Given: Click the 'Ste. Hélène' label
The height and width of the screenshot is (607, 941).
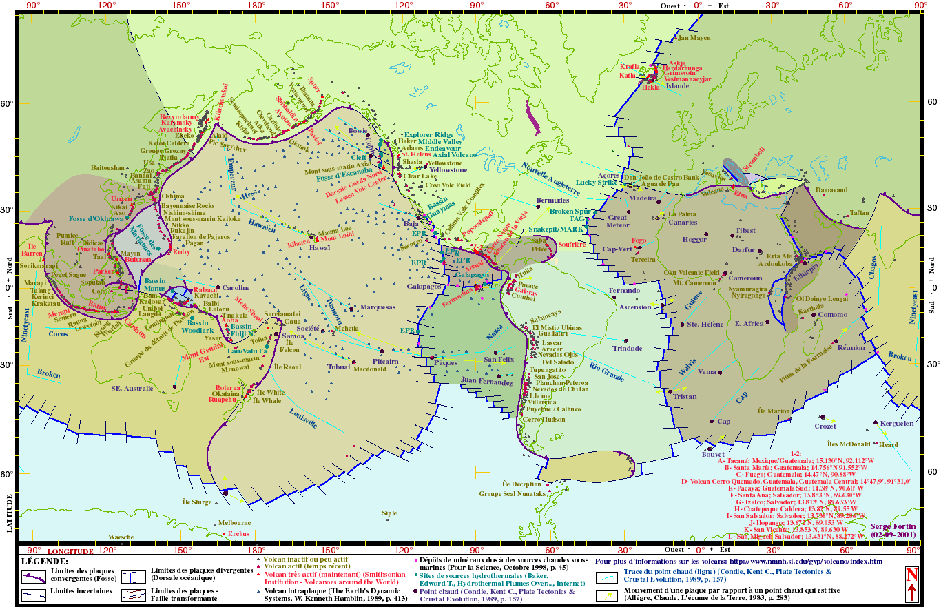Looking at the screenshot, I should [x=705, y=324].
